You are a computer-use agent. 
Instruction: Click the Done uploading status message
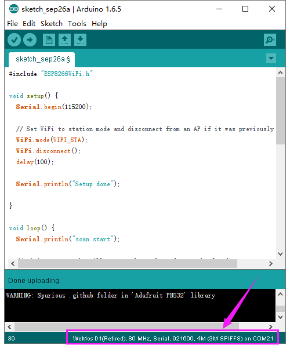[x=34, y=281]
